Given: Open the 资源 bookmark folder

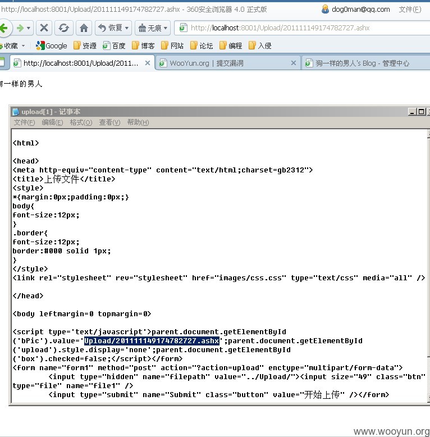Looking at the screenshot, I should 85,45.
